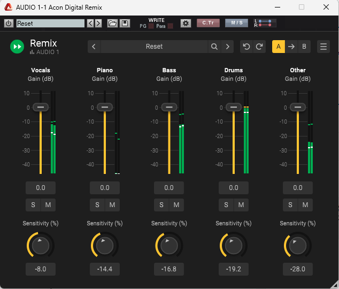
Task: Open plugin settings gear icon
Action: pos(186,24)
